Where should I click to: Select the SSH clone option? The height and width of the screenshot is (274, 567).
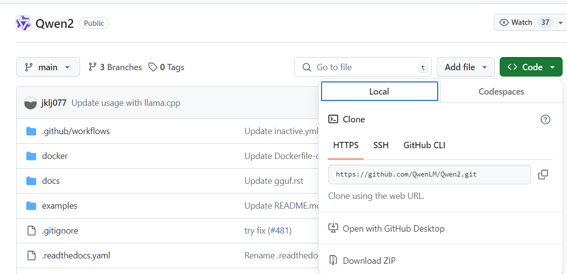[x=381, y=145]
